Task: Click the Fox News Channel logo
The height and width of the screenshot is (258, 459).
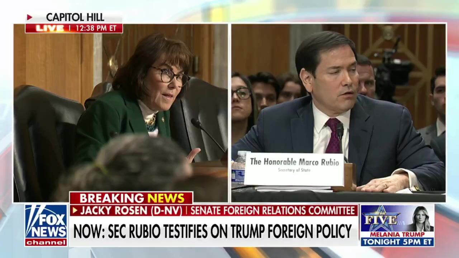Action: coord(46,225)
